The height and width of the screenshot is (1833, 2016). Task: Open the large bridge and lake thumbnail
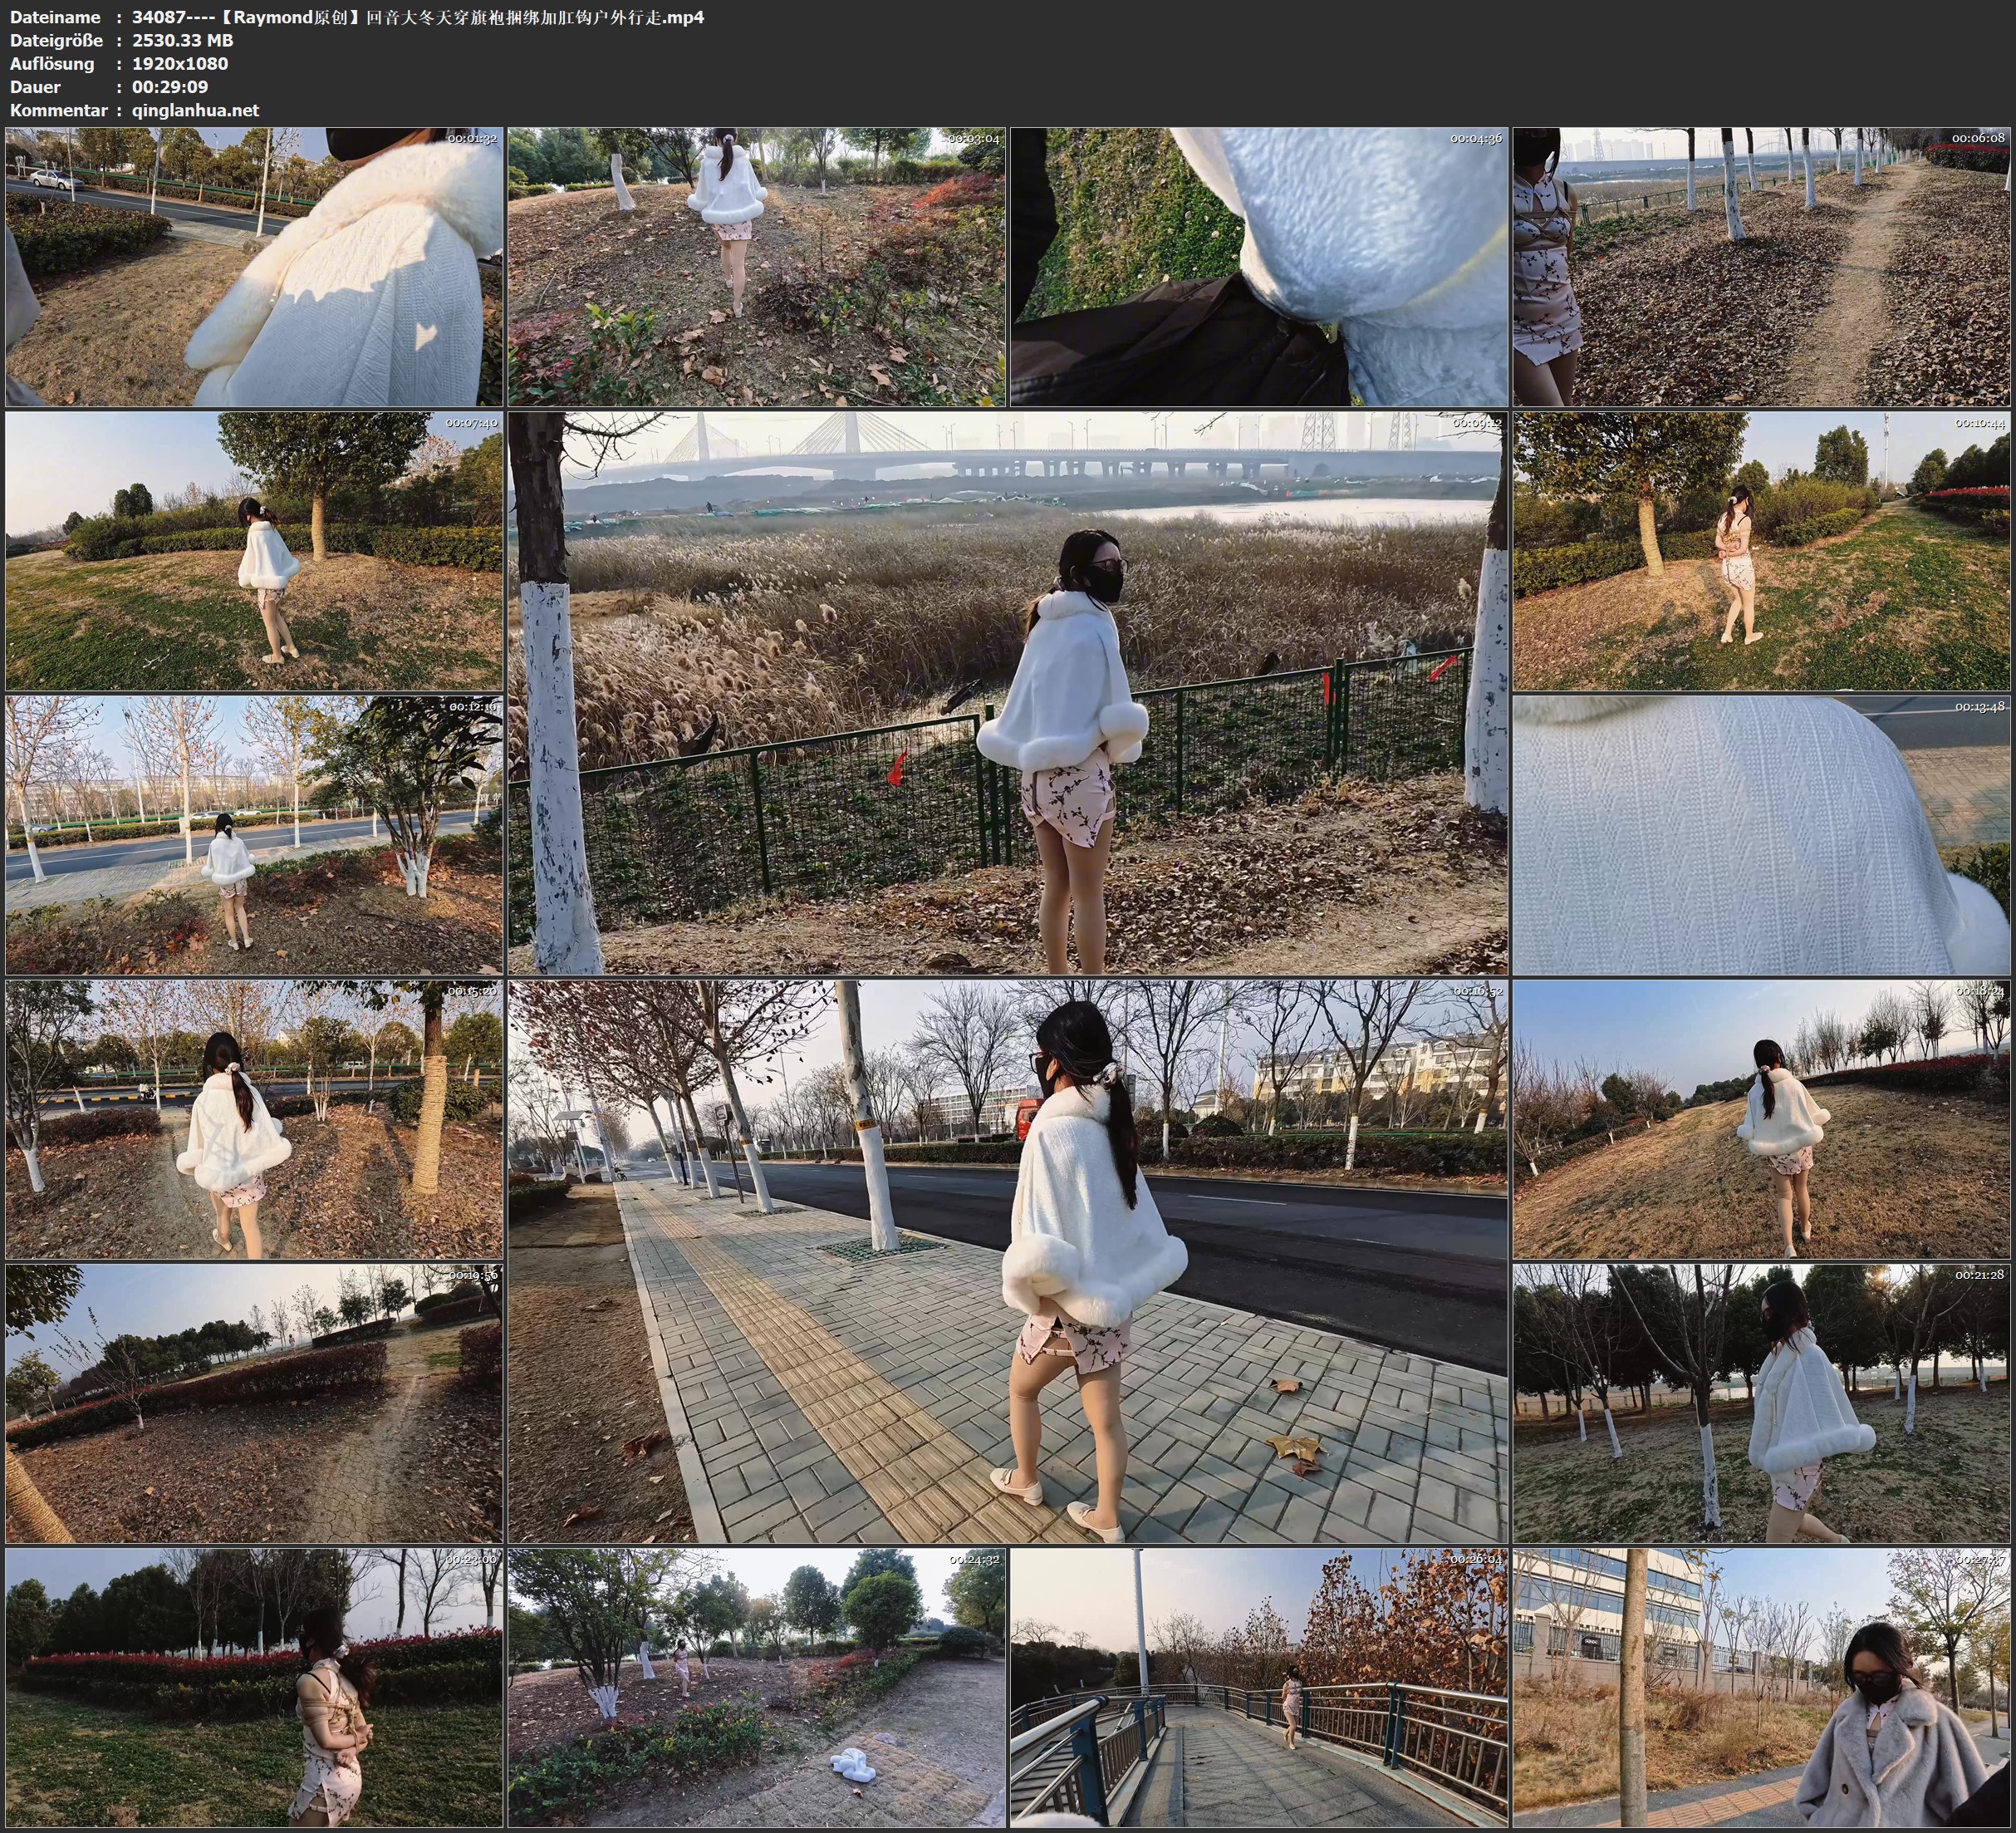coord(1007,692)
